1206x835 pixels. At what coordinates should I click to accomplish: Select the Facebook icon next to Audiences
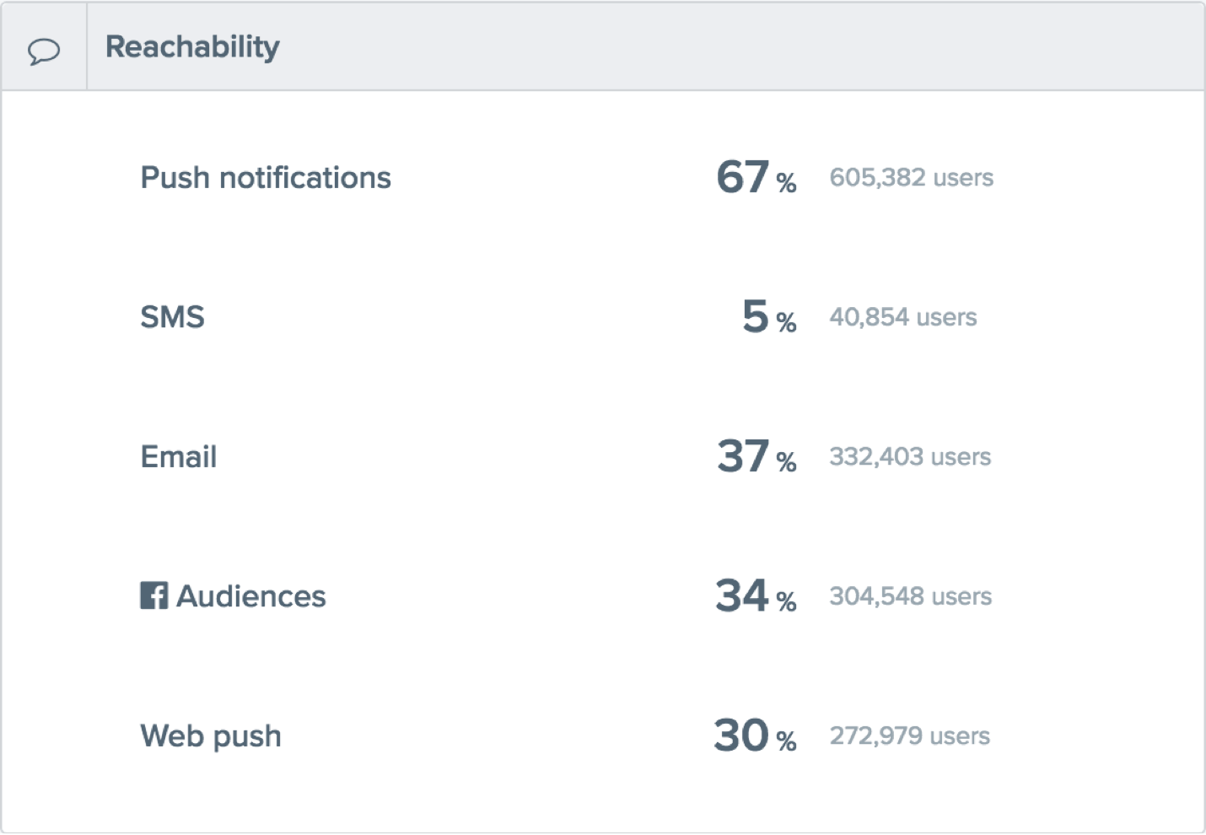click(x=155, y=596)
